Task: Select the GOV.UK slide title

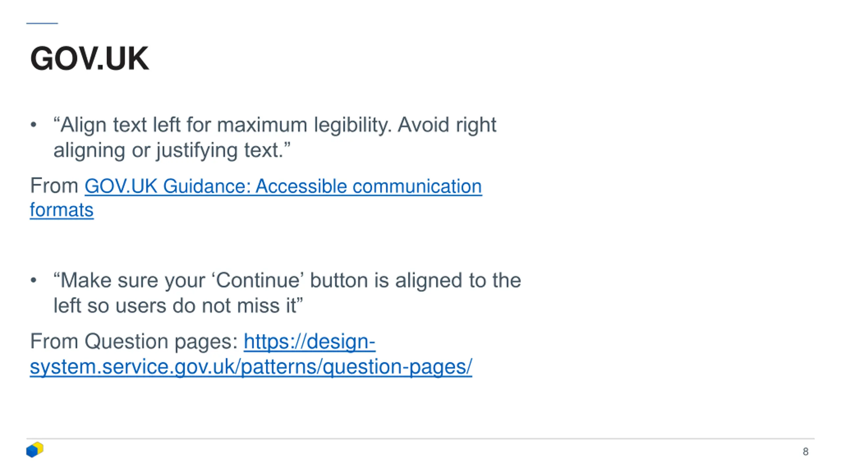Action: click(90, 58)
